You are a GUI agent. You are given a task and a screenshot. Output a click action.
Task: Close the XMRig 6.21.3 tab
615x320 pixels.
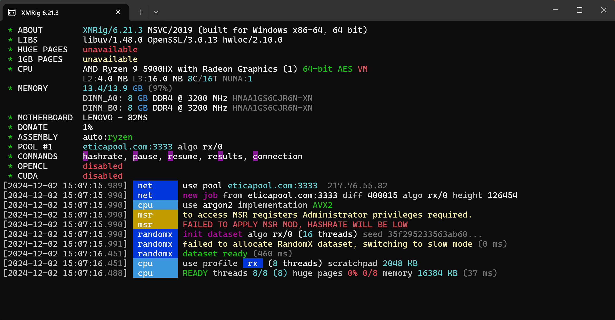[x=118, y=12]
